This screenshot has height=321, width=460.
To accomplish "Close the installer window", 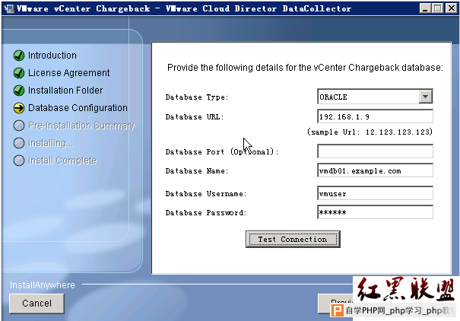I will 451,8.
